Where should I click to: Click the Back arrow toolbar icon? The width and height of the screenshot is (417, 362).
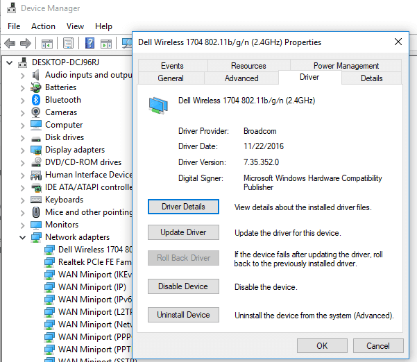coord(10,43)
